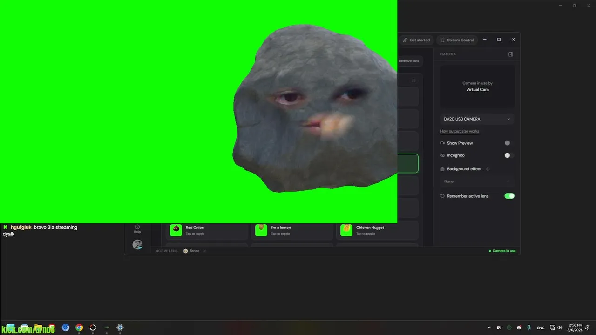This screenshot has width=596, height=335.
Task: Open the DV20 USB CAMERA dropdown
Action: (x=477, y=119)
